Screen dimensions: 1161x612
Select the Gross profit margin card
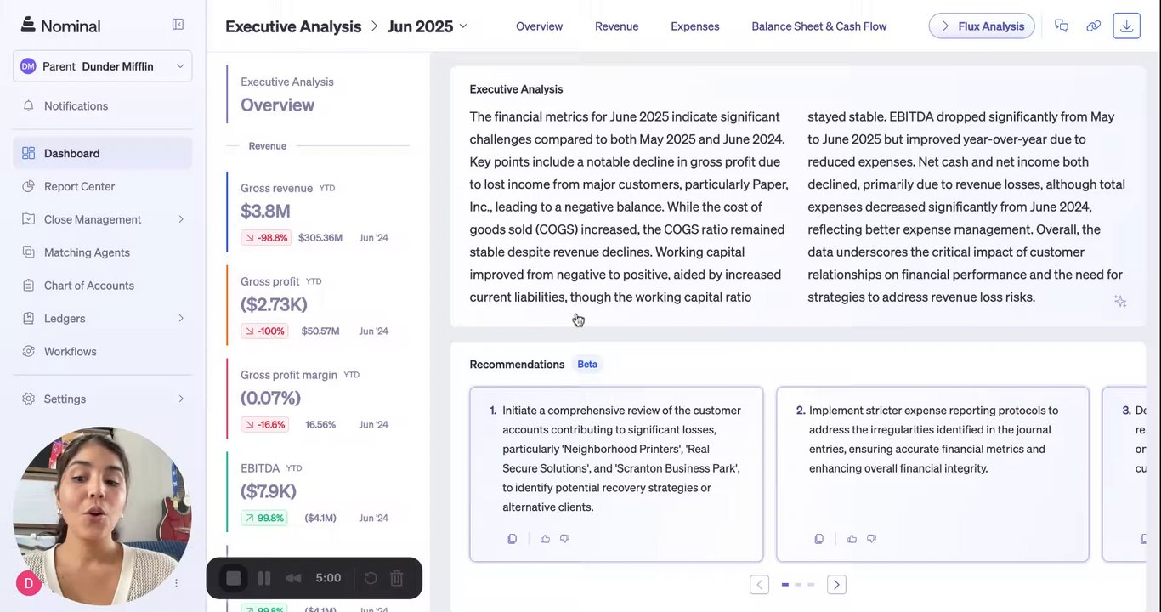coord(316,399)
